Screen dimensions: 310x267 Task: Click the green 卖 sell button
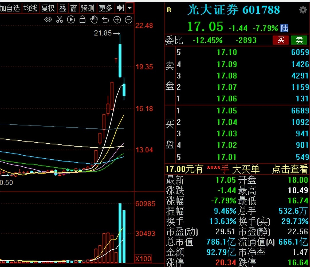click(x=299, y=40)
